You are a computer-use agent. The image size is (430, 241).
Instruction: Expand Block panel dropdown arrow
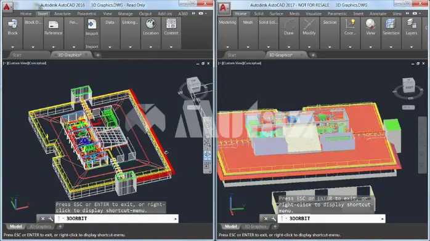point(12,47)
